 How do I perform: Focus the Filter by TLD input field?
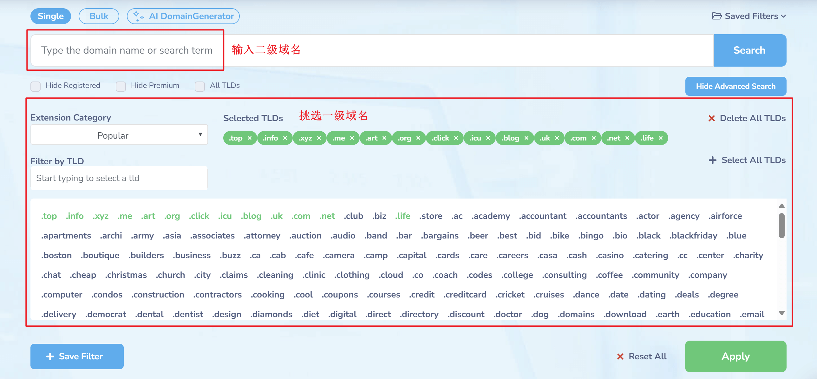click(119, 178)
